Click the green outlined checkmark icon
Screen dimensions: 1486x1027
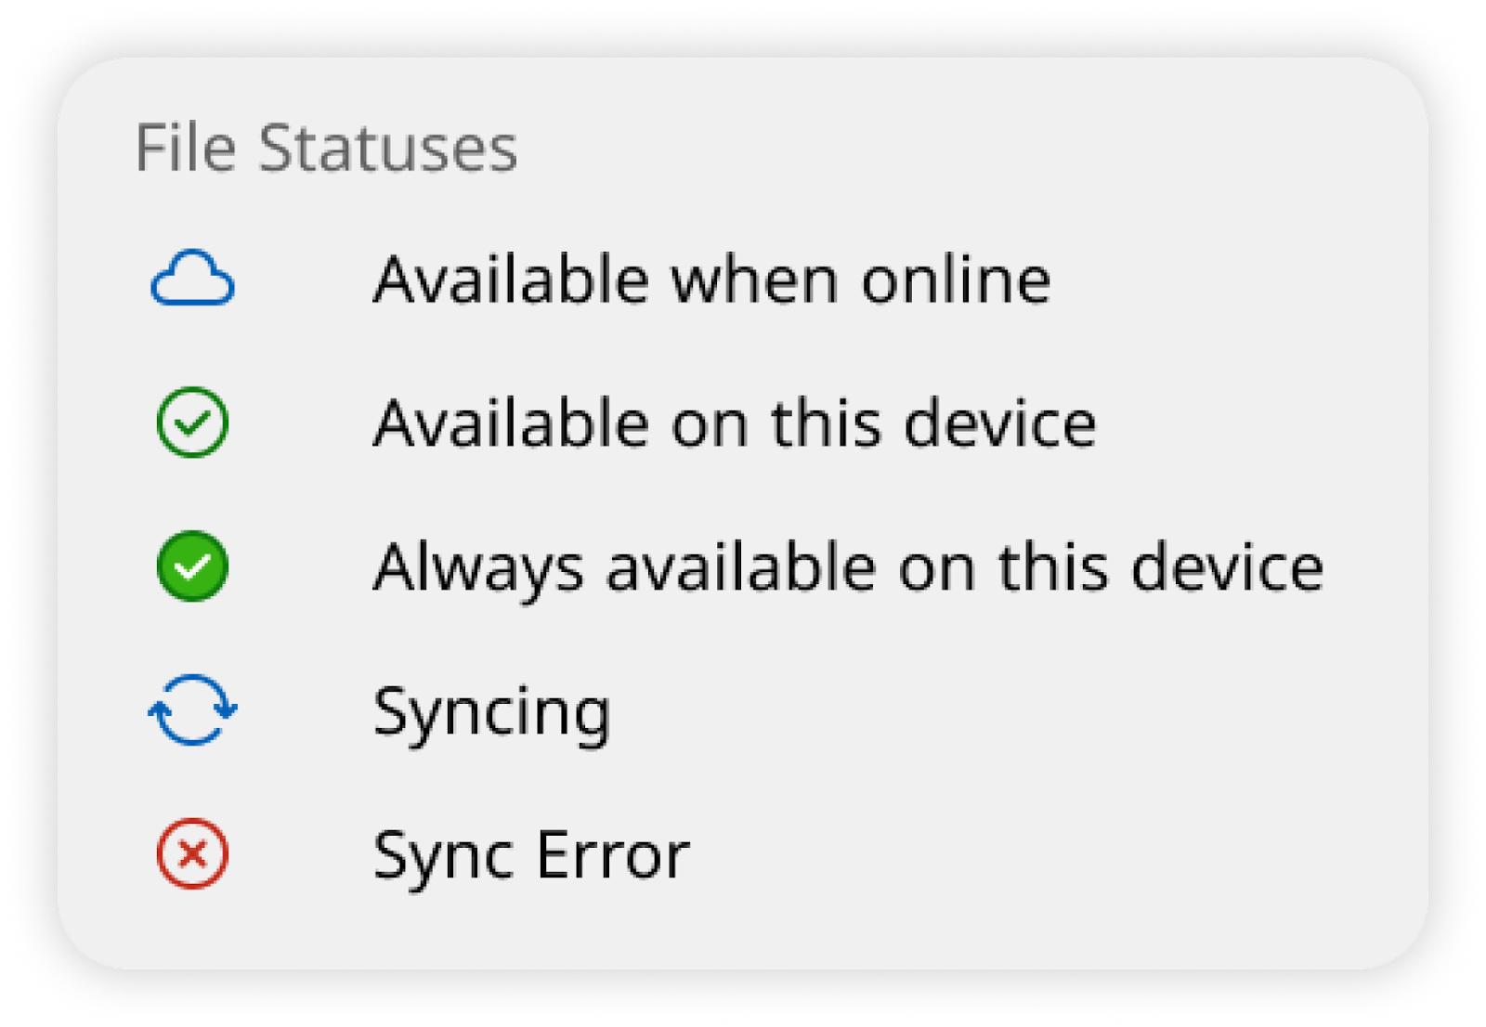192,422
